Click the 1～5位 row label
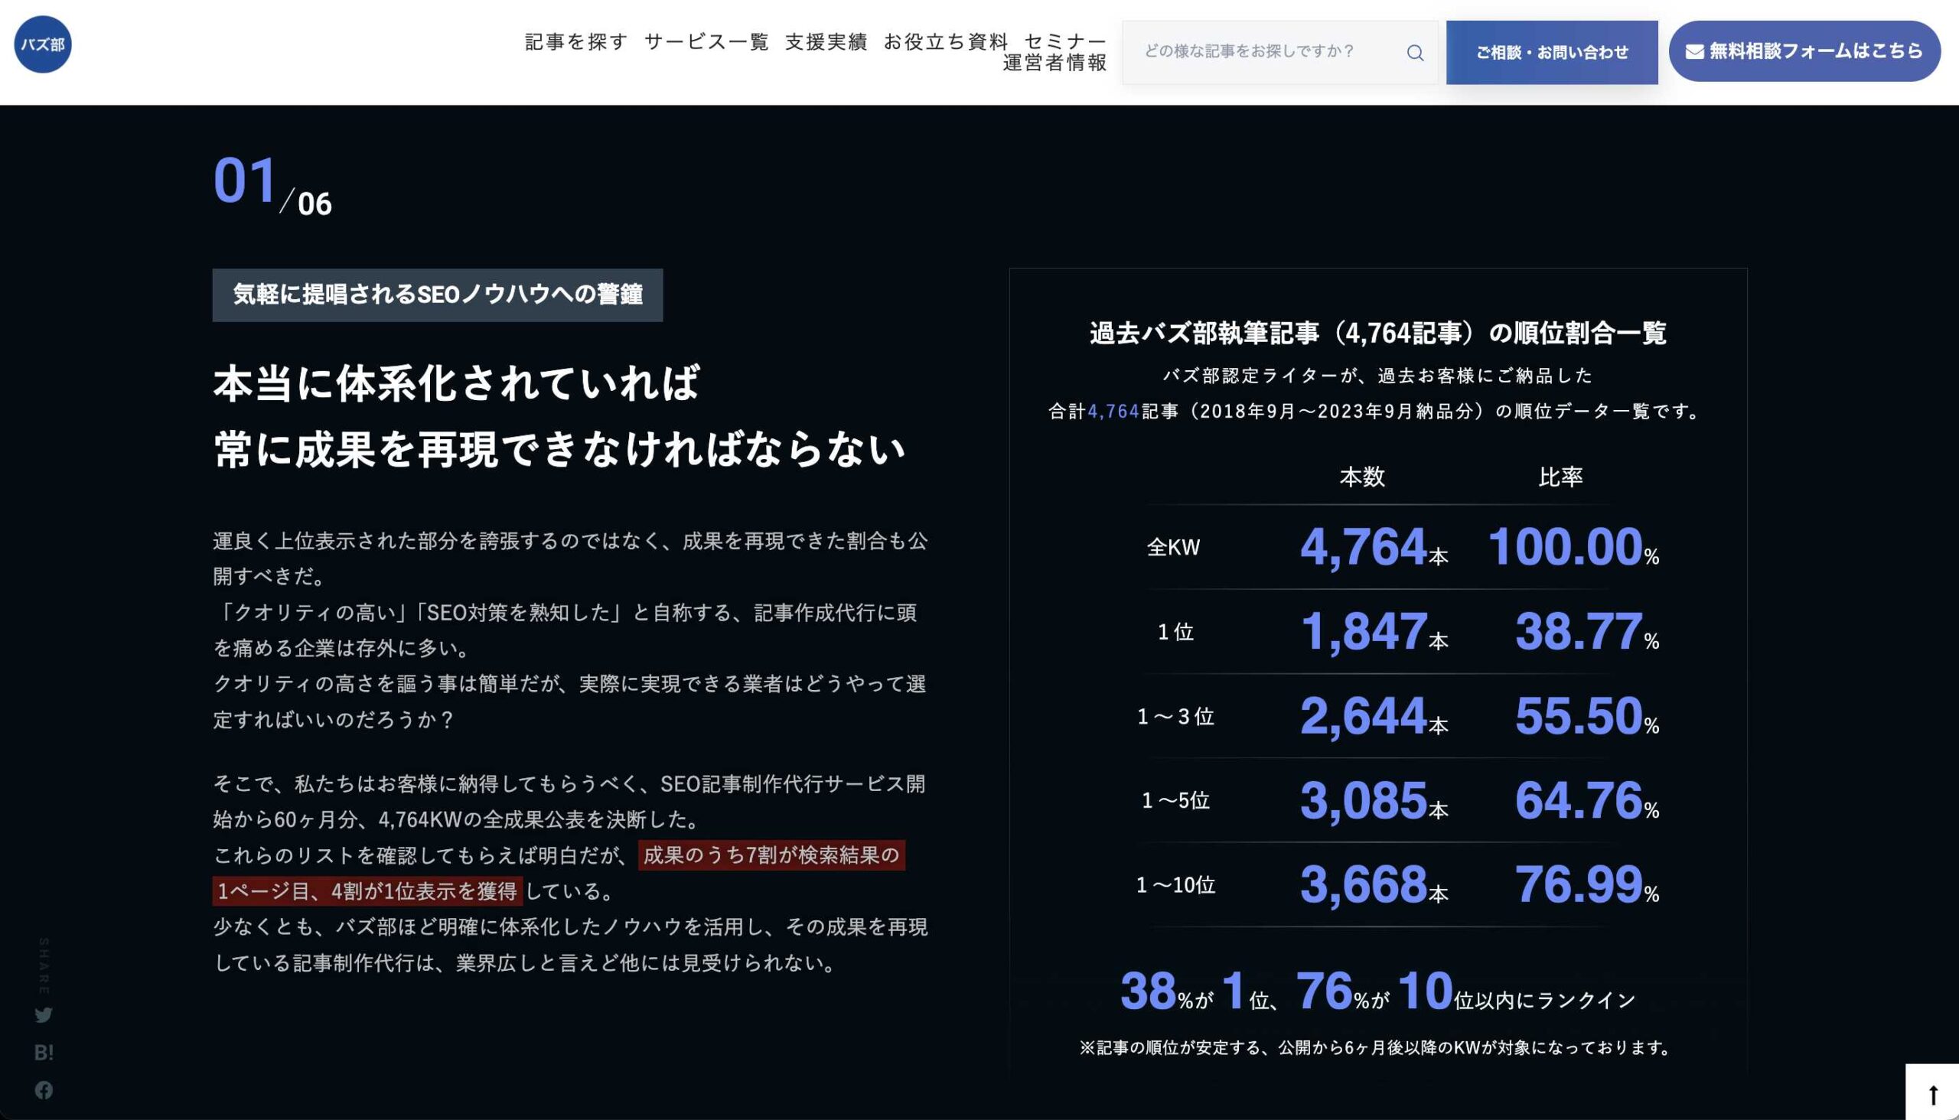Image resolution: width=1959 pixels, height=1120 pixels. pos(1175,800)
